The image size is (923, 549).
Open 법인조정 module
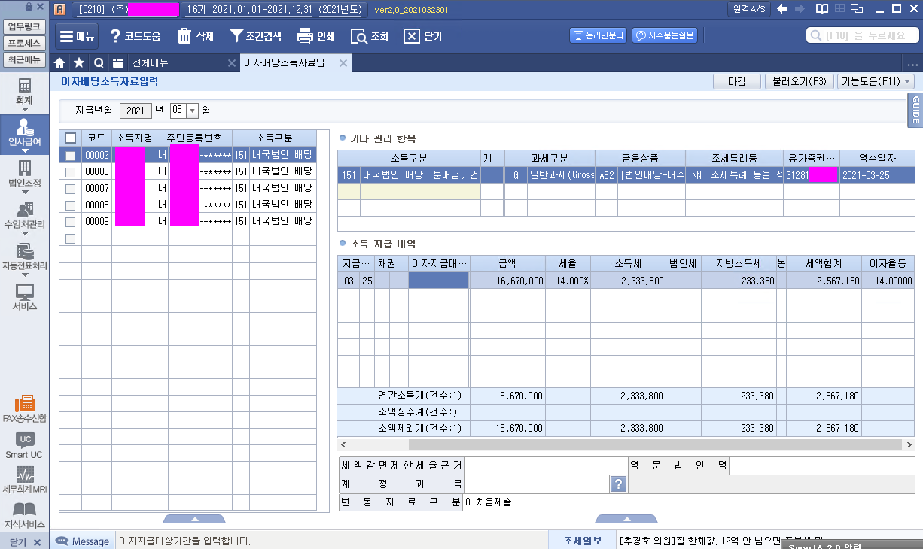[x=25, y=173]
